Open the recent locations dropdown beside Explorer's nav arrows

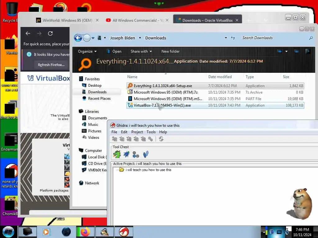(93, 38)
